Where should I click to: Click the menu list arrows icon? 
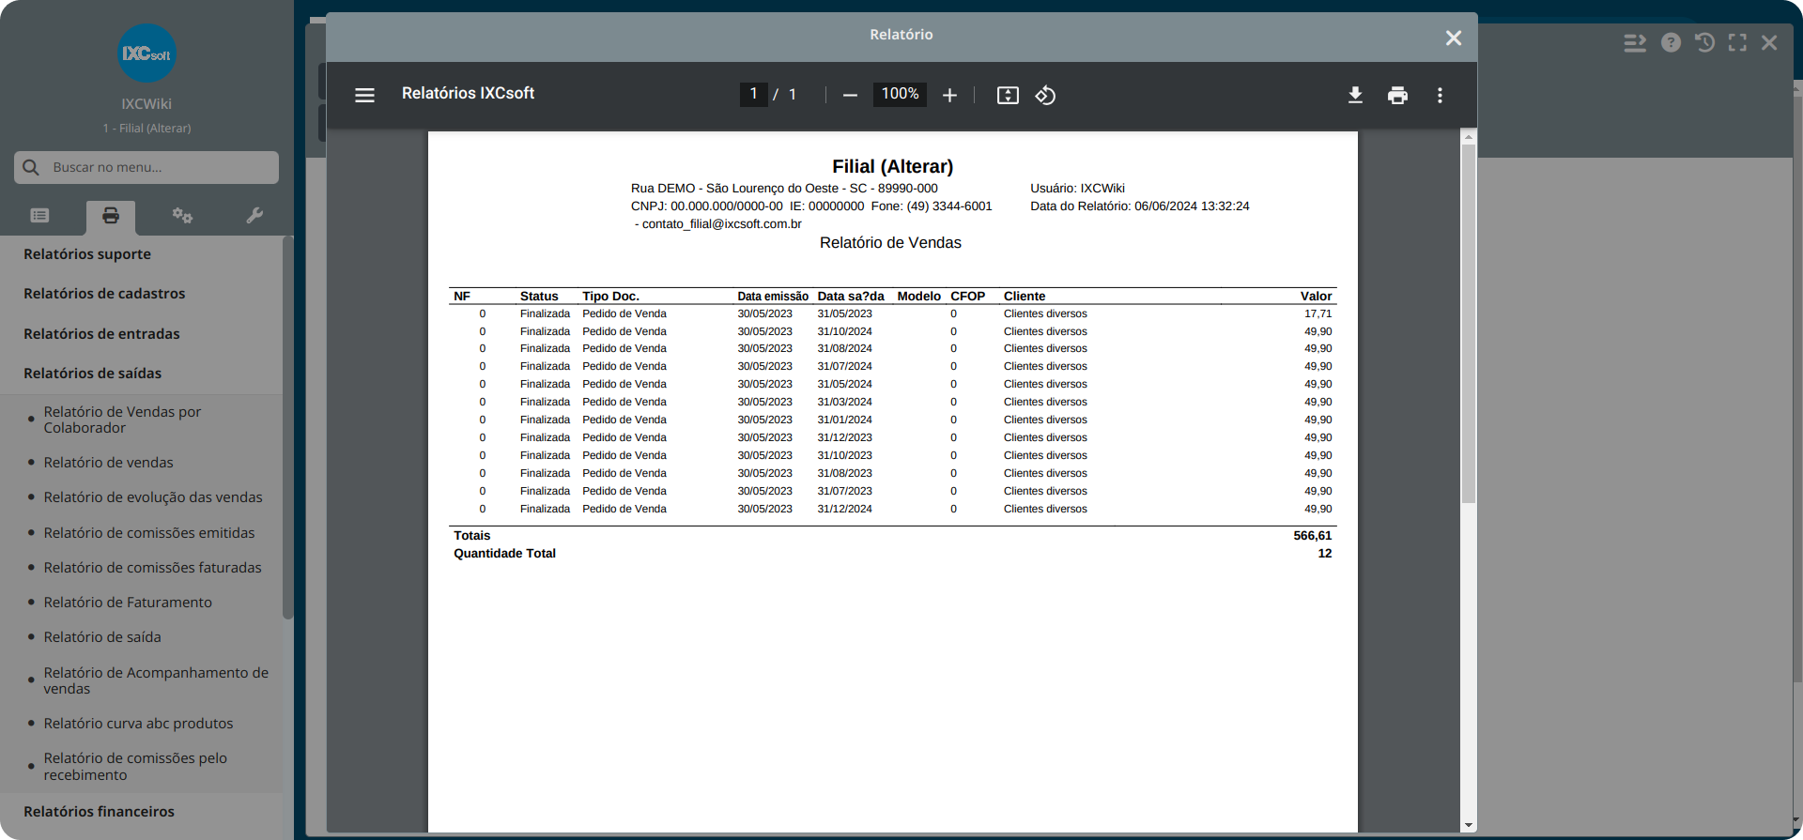(x=1635, y=42)
